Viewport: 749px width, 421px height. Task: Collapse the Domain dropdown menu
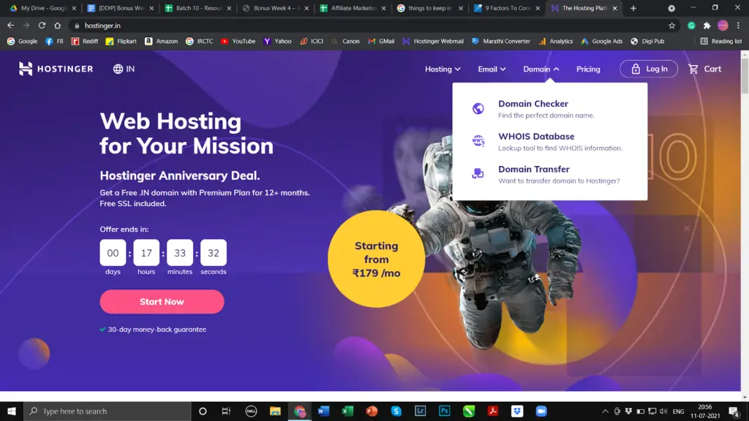click(x=541, y=69)
